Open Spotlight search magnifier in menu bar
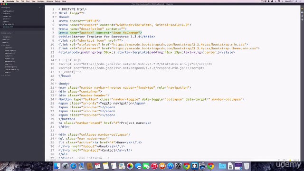Viewport: 304px width, 171px height. [x=296, y=1]
